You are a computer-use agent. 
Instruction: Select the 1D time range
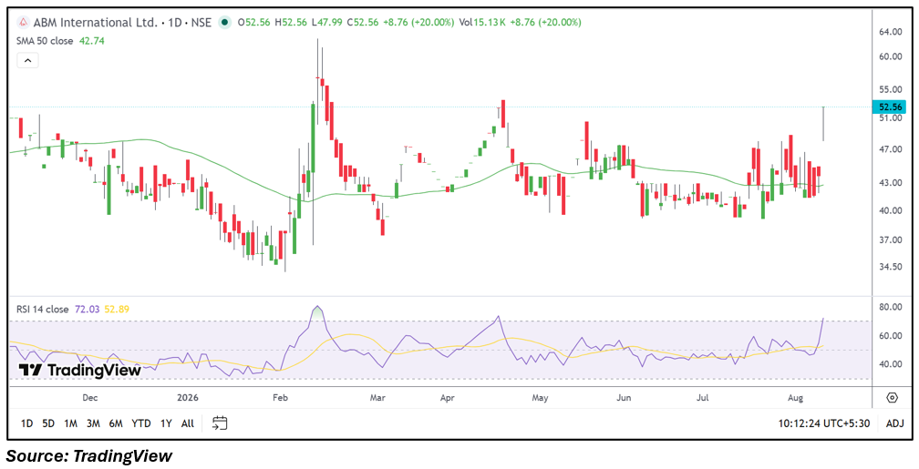26,423
